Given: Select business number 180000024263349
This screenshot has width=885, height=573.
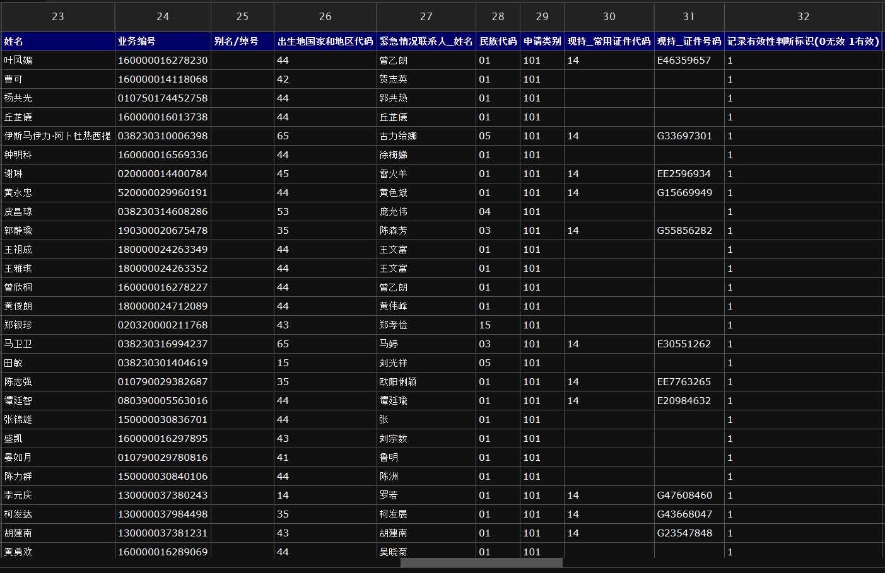Looking at the screenshot, I should 163,250.
